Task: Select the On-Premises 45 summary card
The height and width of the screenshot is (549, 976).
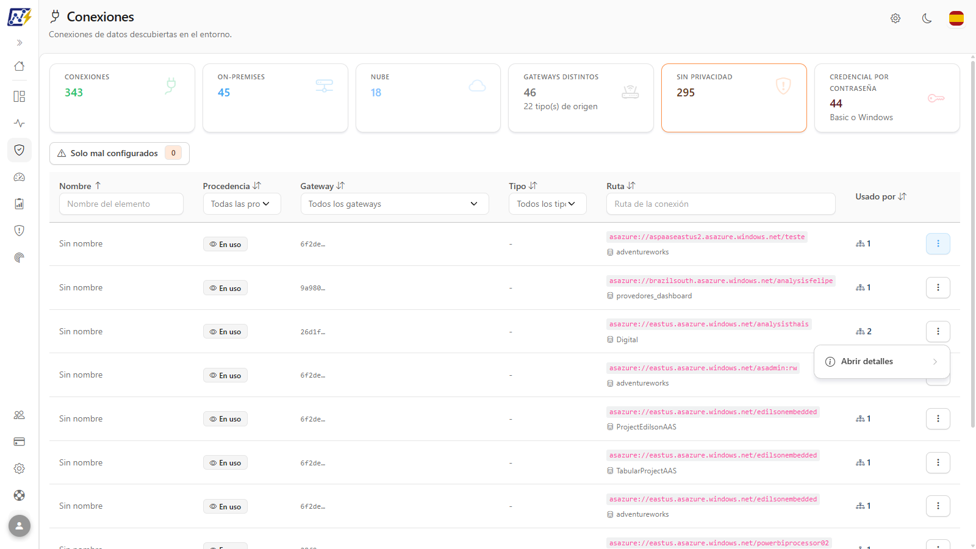Action: pyautogui.click(x=275, y=98)
